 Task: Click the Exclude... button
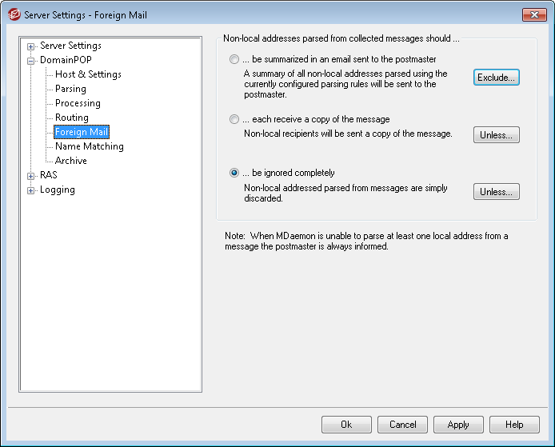496,78
